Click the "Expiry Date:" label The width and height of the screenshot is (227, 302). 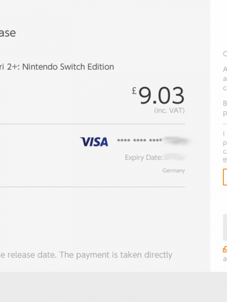click(143, 158)
